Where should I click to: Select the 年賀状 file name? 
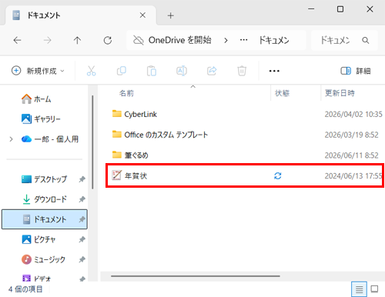(x=136, y=176)
